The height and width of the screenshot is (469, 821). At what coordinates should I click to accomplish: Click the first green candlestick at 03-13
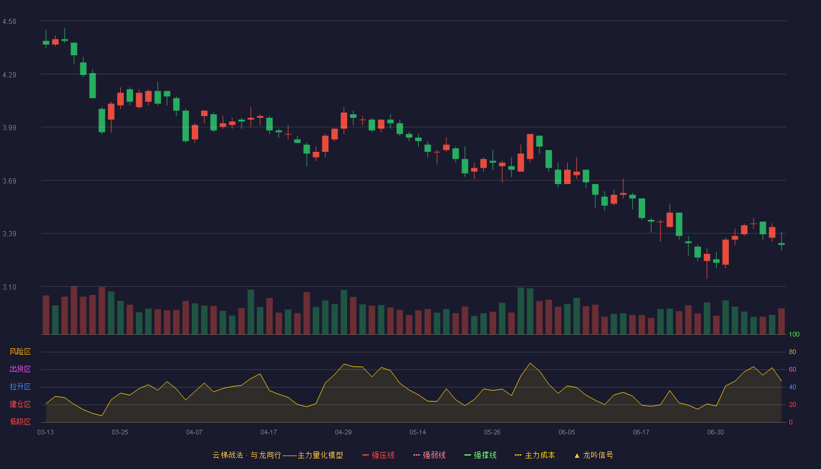click(x=46, y=42)
